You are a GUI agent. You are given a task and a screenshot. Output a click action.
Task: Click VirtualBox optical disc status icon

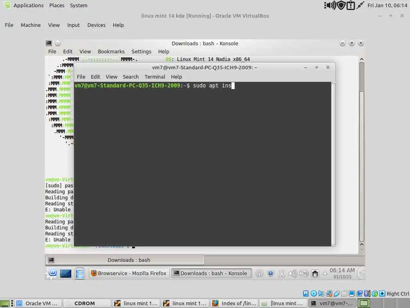pyautogui.click(x=314, y=294)
